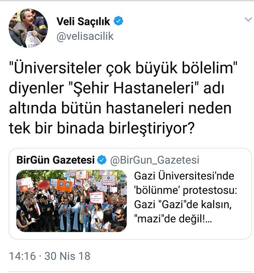Screen dimensions: 254x273
Task: Expand the tweet options chevron at top right
Action: pyautogui.click(x=248, y=19)
